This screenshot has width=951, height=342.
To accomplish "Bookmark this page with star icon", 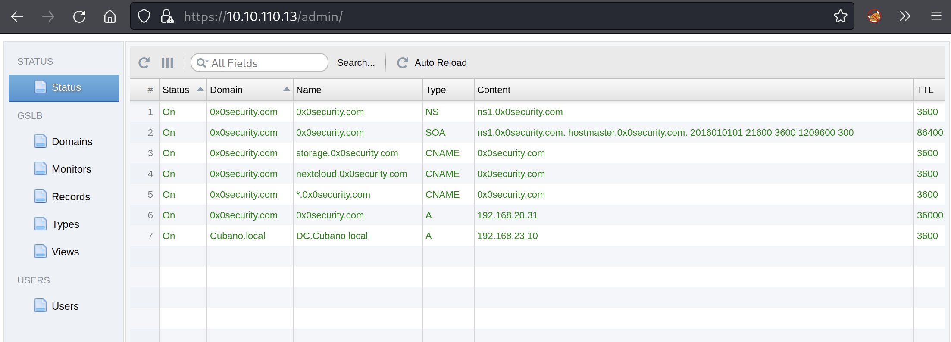I will click(840, 17).
